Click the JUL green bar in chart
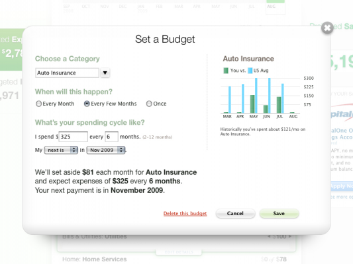 279,105
